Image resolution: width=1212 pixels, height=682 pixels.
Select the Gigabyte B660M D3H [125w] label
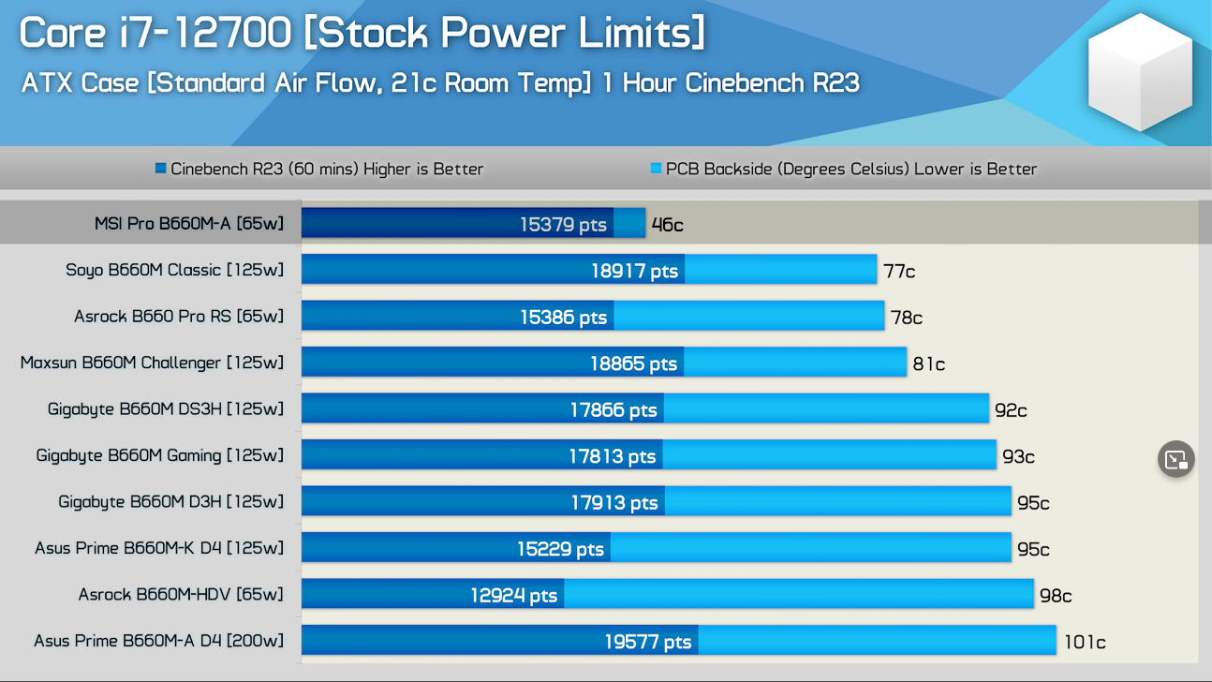tap(171, 502)
